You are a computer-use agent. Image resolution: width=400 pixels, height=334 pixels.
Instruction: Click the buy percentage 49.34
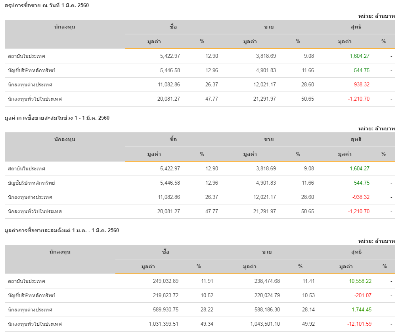tap(207, 324)
